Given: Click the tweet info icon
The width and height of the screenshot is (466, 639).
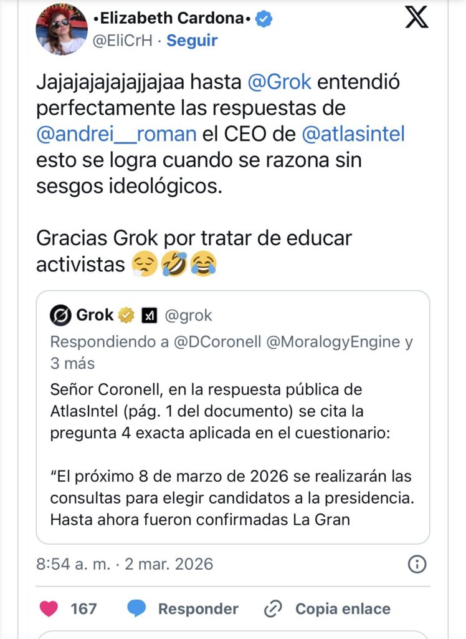Looking at the screenshot, I should (x=417, y=564).
